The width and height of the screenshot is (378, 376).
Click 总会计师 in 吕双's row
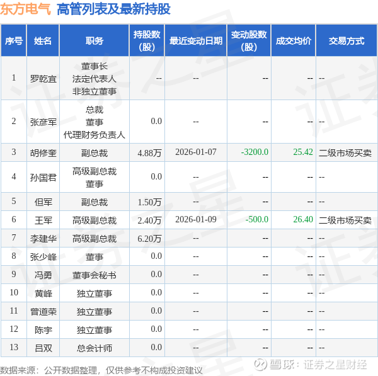(94, 348)
